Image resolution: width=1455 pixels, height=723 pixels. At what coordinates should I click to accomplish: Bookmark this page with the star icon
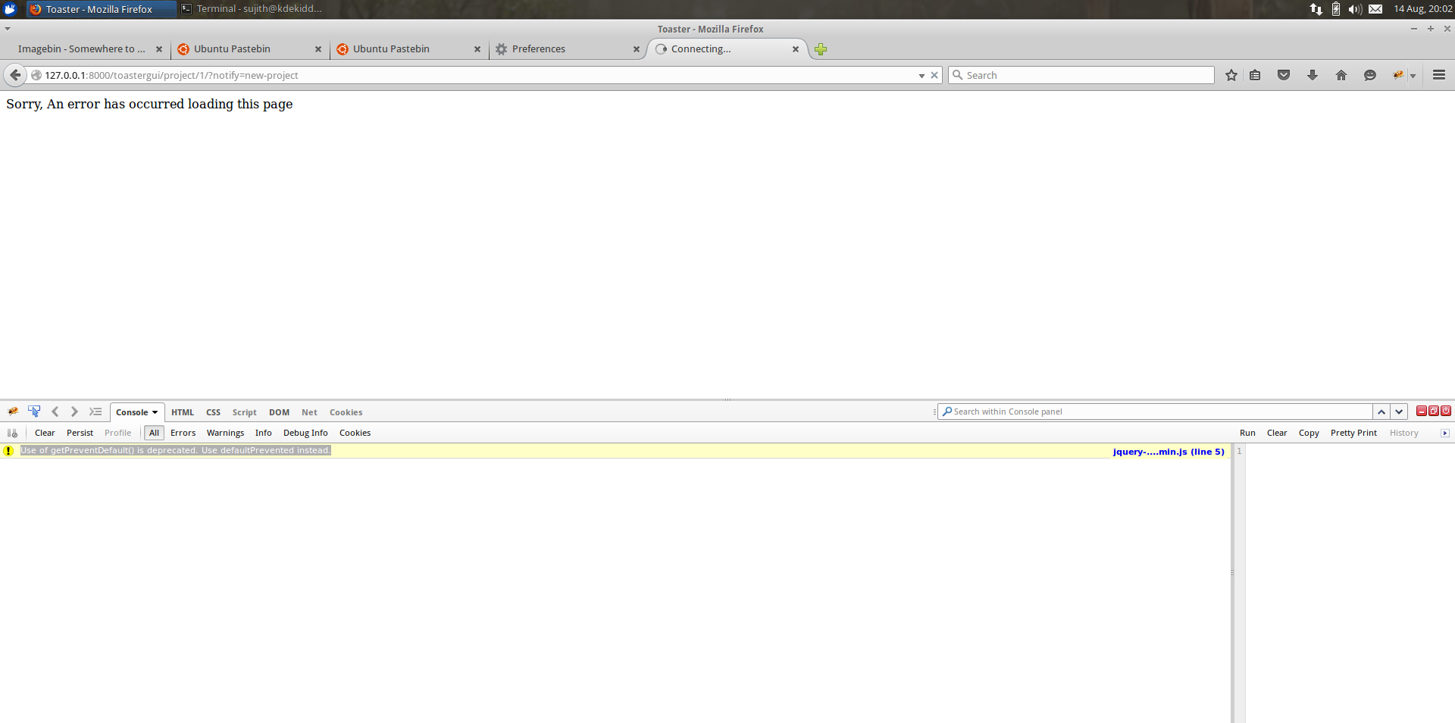[1231, 75]
